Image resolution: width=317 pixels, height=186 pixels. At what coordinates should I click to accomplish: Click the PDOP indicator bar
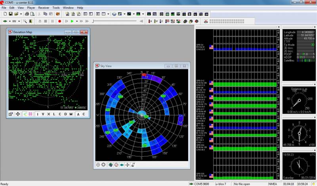306,54
